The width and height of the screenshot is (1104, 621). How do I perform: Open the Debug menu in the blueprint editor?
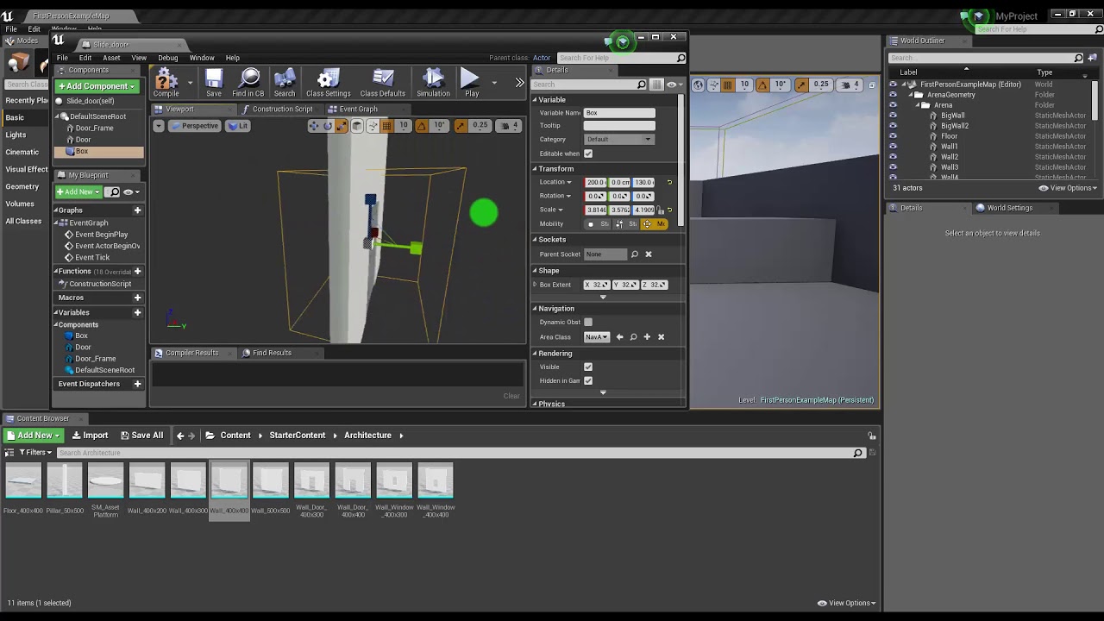[167, 58]
